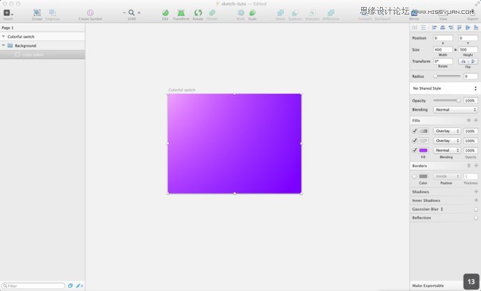Open the border position Inside dropdown
The height and width of the screenshot is (291, 481).
(x=447, y=176)
